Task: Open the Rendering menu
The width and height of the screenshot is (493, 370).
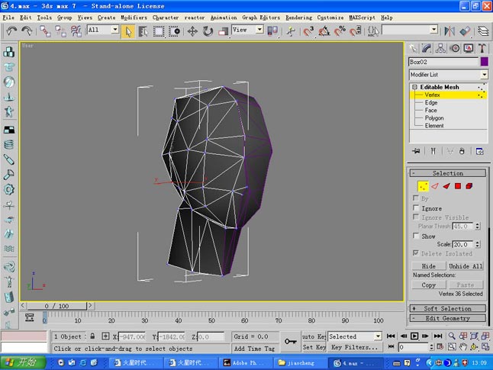Action: pos(298,18)
